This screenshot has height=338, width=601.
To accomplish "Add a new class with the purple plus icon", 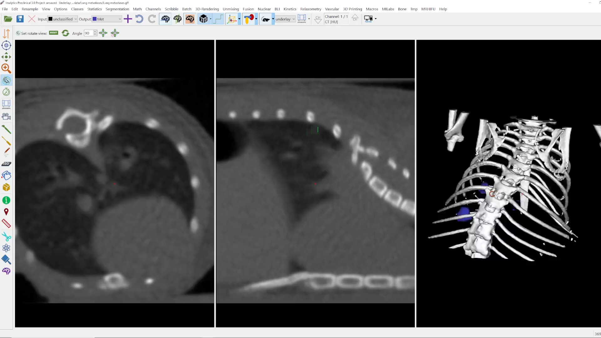I will click(128, 19).
